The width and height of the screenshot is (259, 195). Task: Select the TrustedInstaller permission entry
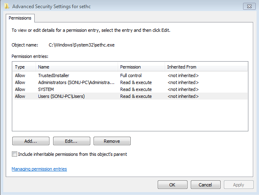[x=131, y=75]
